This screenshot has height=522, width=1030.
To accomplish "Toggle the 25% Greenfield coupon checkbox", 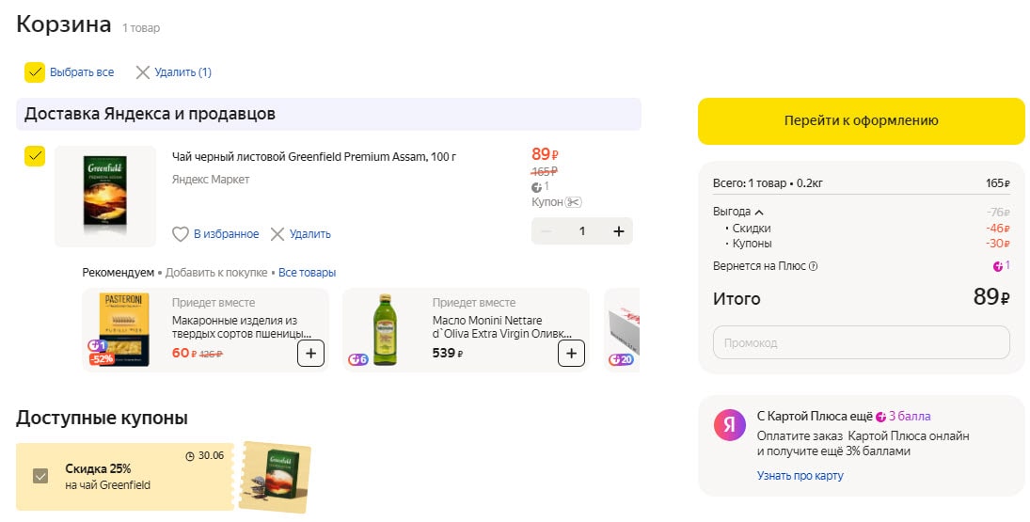I will click(40, 476).
